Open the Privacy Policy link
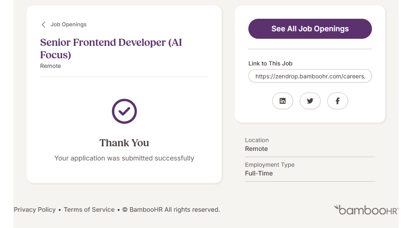The width and height of the screenshot is (412, 228). [x=35, y=210]
